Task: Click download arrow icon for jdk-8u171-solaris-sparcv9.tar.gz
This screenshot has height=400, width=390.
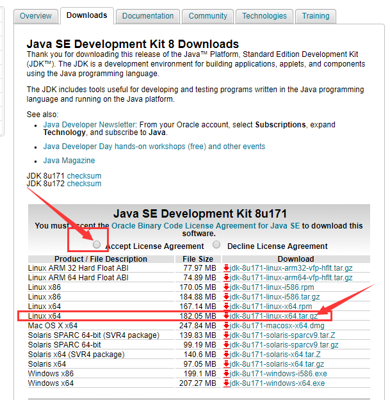Action: 226,345
